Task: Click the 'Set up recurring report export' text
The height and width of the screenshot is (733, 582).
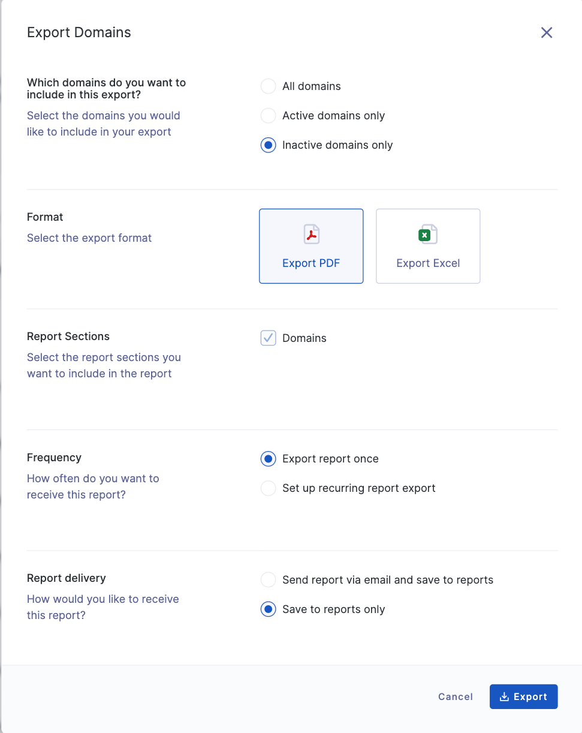Action: pos(359,488)
